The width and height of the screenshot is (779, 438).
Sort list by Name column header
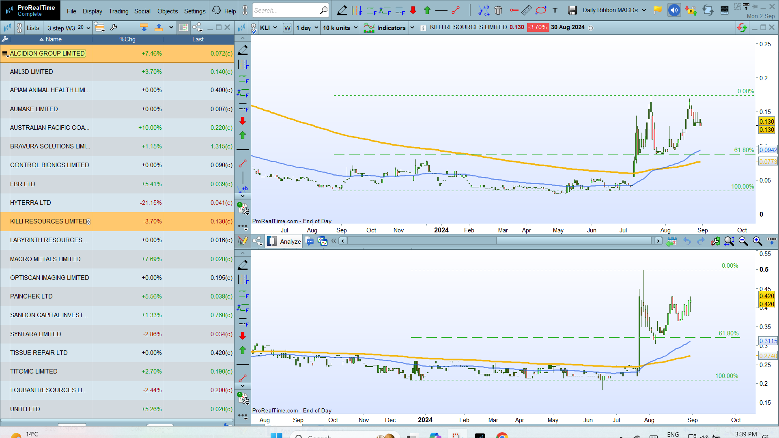point(51,39)
